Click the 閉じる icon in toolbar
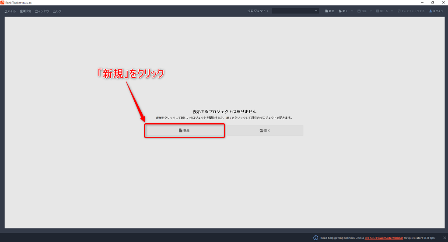 378,11
